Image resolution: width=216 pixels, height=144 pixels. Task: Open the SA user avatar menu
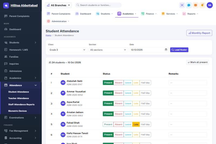(210, 5)
